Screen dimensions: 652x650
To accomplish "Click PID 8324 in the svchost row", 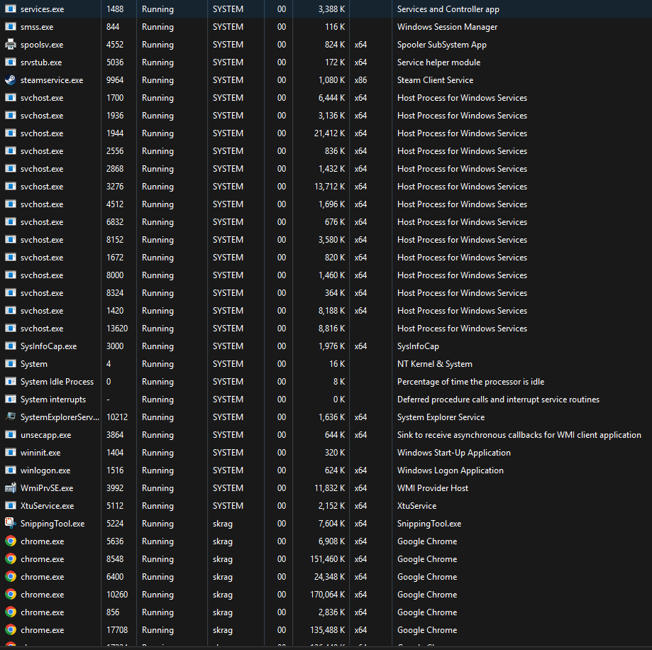I will pos(115,293).
